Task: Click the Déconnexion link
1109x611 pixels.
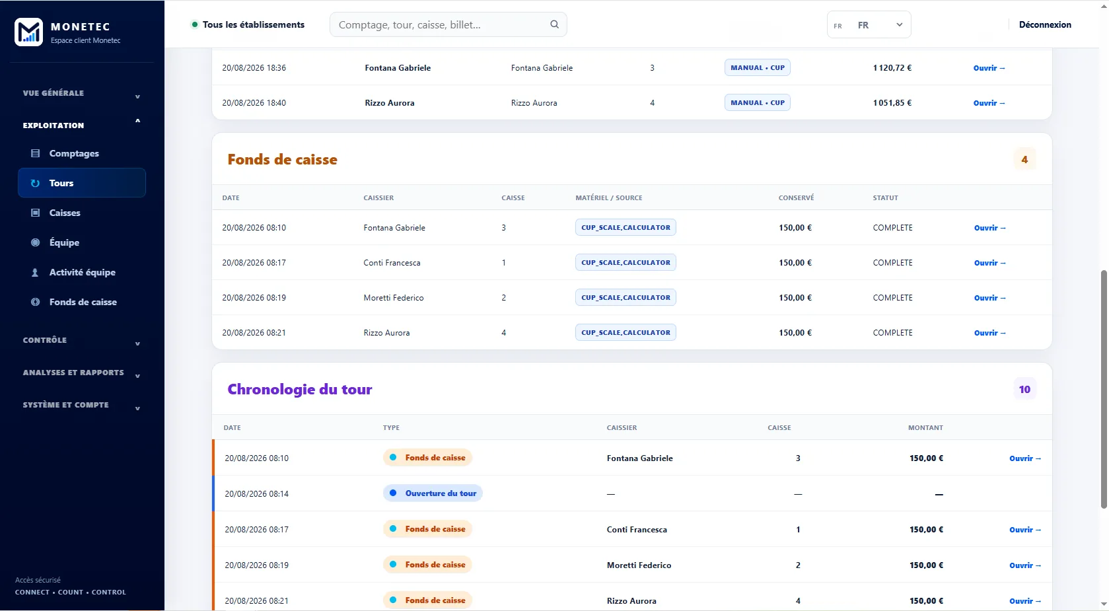Action: pos(1045,24)
